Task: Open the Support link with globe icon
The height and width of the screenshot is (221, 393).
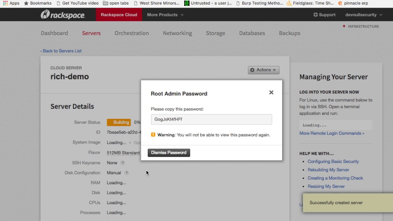Action: pyautogui.click(x=324, y=15)
